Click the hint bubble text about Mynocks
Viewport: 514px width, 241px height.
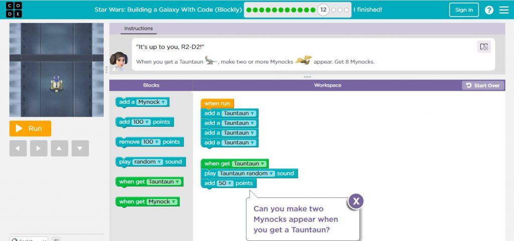point(296,219)
